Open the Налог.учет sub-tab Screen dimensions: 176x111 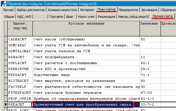tap(86, 17)
